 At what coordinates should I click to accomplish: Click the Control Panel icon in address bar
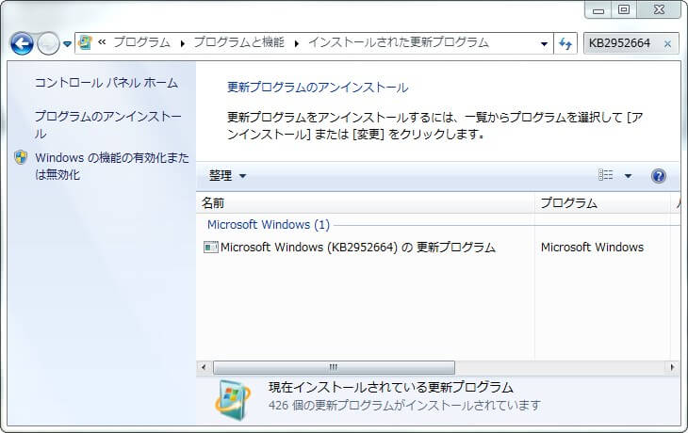[x=86, y=42]
